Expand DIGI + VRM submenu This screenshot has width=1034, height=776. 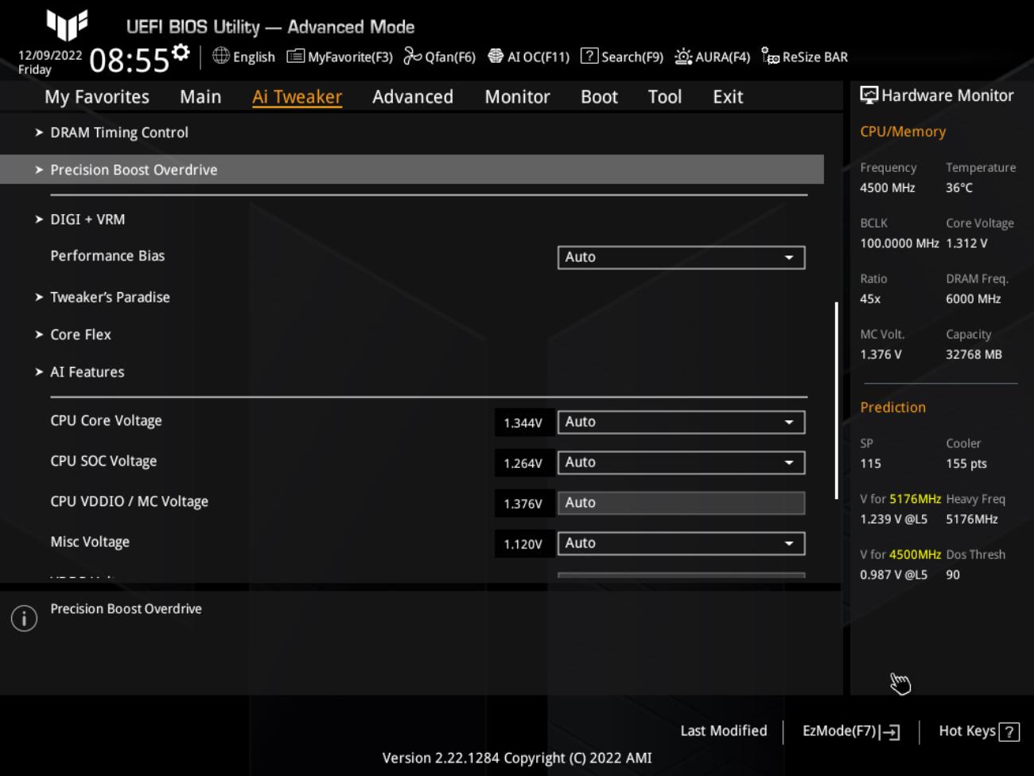(80, 220)
